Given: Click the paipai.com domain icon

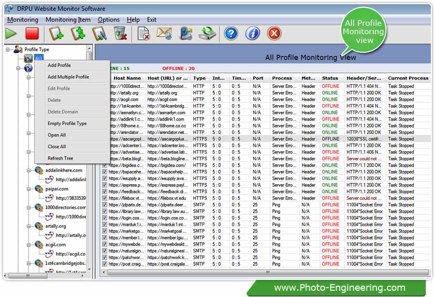Looking at the screenshot, I should click(39, 188).
